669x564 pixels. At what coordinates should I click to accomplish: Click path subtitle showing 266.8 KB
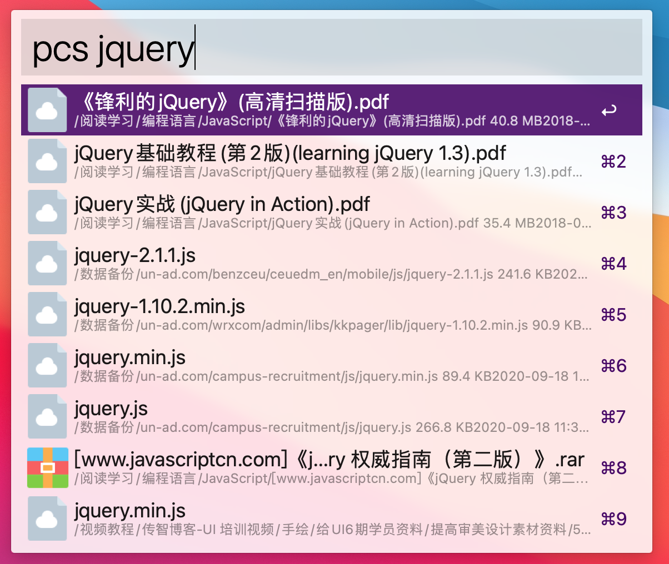(x=332, y=427)
